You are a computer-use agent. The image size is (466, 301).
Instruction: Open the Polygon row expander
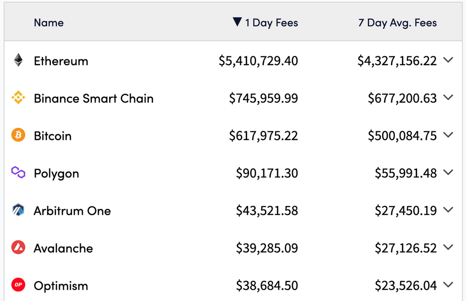click(448, 173)
